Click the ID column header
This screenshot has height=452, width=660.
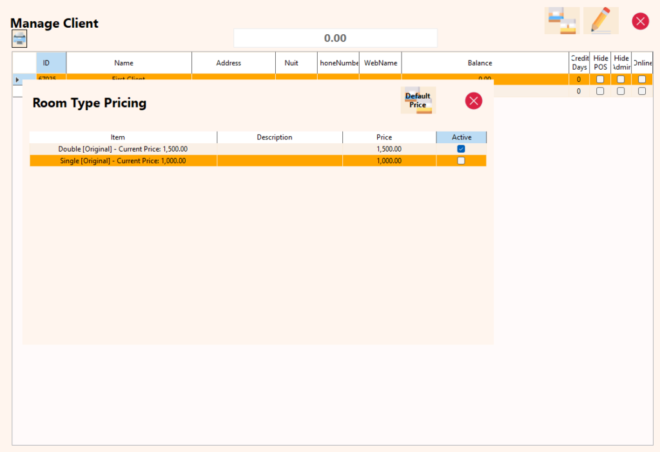coord(46,63)
